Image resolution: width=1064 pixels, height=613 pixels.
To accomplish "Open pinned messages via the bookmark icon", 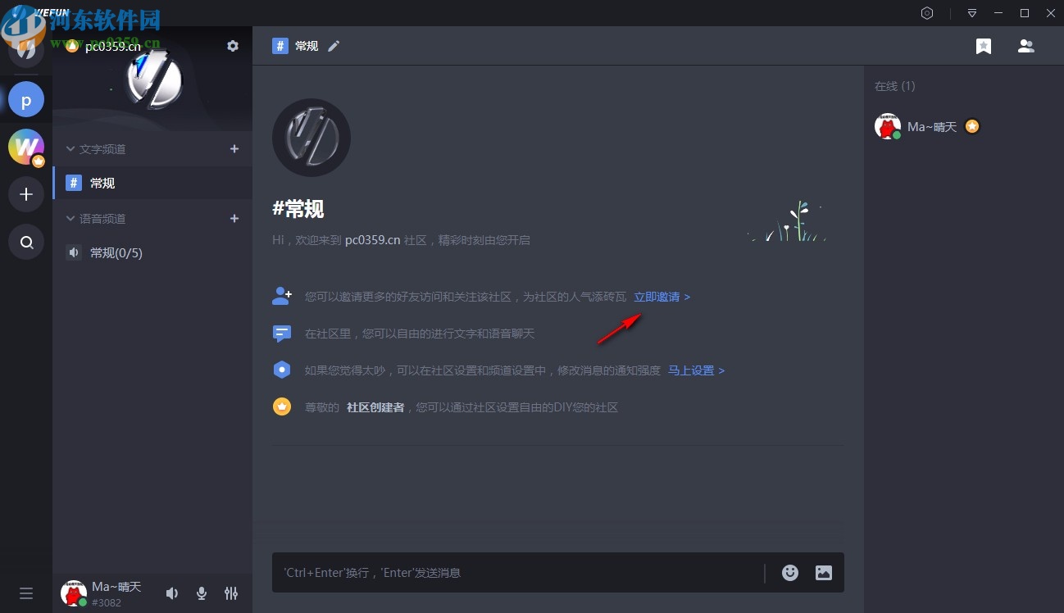I will tap(983, 46).
